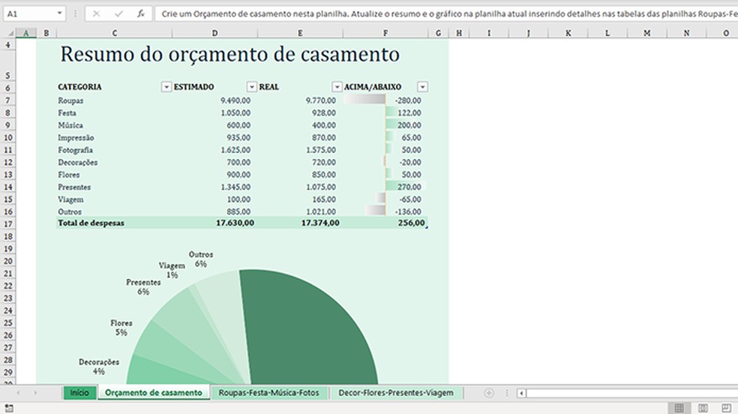Image resolution: width=738 pixels, height=414 pixels.
Task: Switch to the Início sheet tab
Action: 79,393
